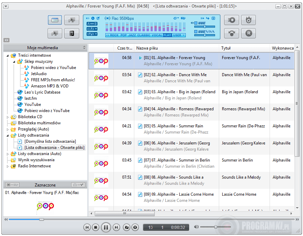Select the JAZZ equalizer preset
This screenshot has height=236, width=303.
(x=132, y=35)
